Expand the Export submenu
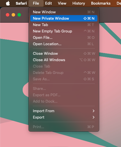Viewport: 121px width, 147px height. (64, 117)
